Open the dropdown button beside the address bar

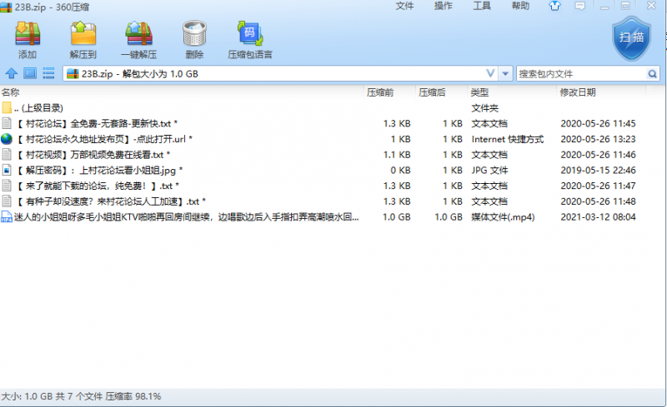tap(505, 73)
